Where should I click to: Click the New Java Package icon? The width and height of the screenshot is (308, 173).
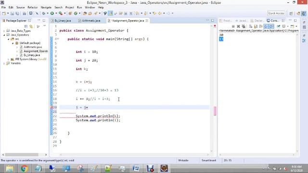tap(70, 13)
